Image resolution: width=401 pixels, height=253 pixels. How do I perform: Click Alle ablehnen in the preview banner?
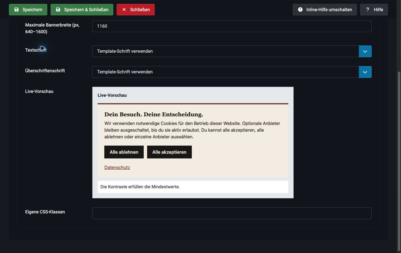[x=124, y=152]
